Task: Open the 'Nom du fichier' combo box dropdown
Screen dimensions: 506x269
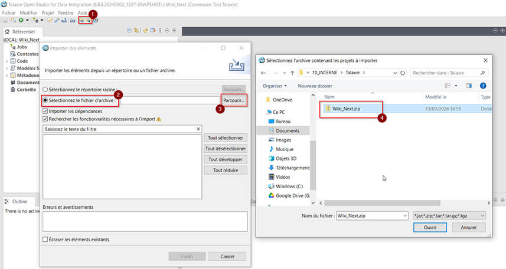Action: (405, 216)
